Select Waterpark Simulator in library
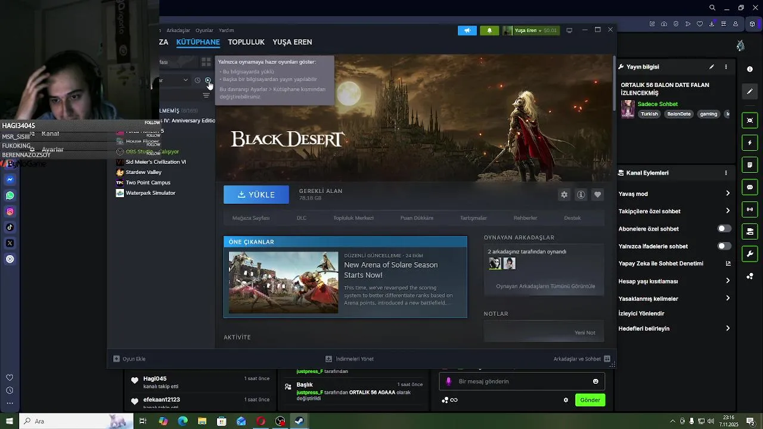 pos(150,193)
